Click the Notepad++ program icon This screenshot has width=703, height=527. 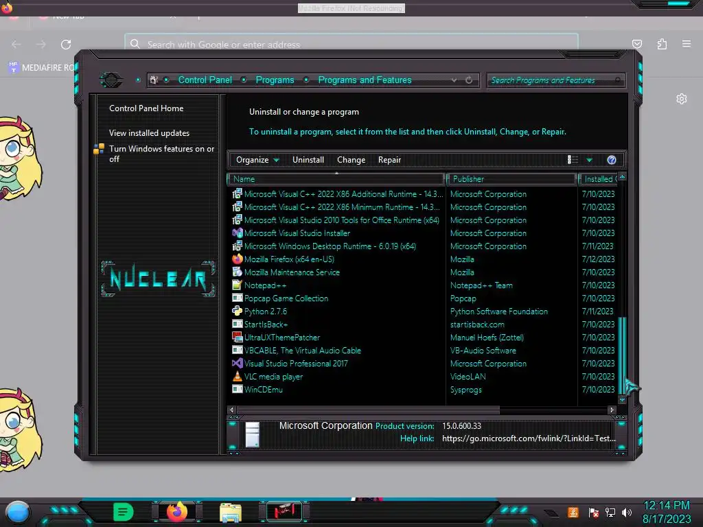coord(237,285)
